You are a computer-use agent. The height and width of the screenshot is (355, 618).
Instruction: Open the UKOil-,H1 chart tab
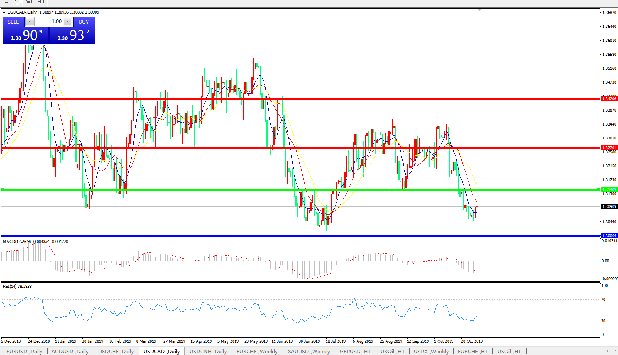392,351
